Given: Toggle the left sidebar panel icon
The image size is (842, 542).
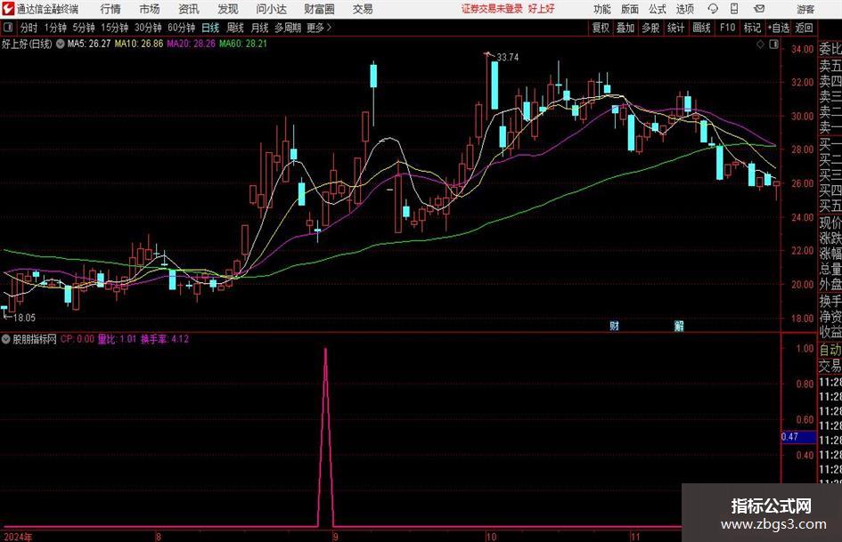Looking at the screenshot, I should coord(7,28).
